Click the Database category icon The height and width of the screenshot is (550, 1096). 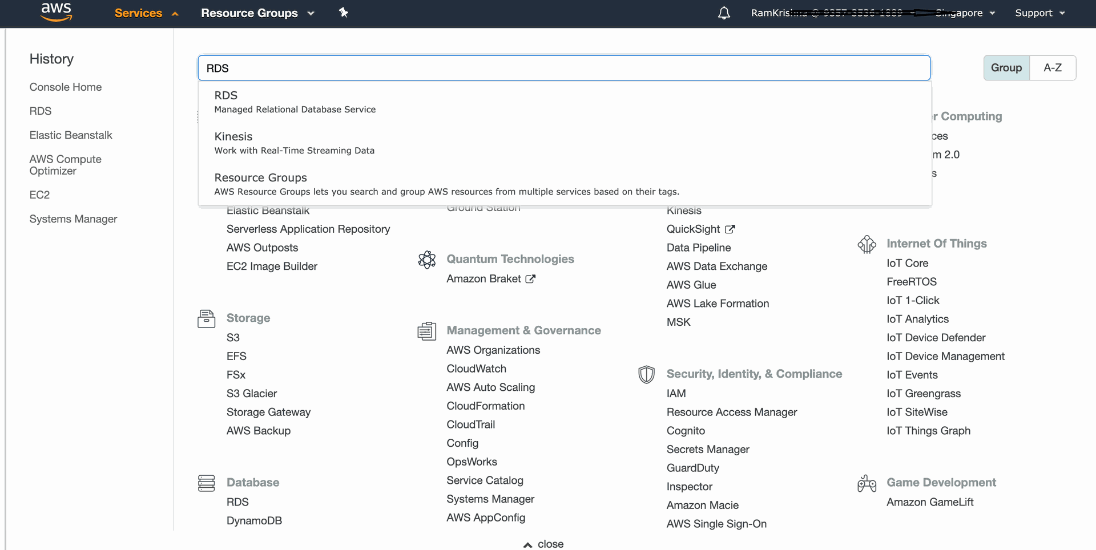206,483
